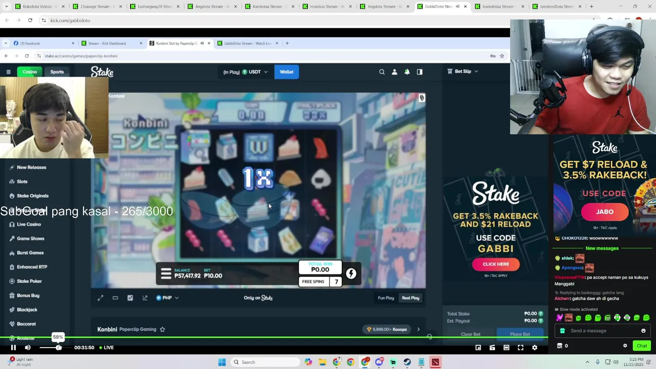The height and width of the screenshot is (369, 656).
Task: Jump to New messages in chat
Action: pos(602,248)
